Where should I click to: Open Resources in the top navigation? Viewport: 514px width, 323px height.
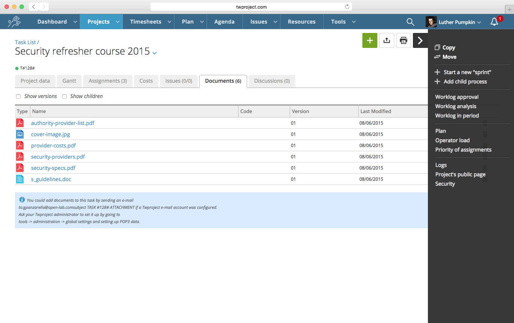click(302, 22)
